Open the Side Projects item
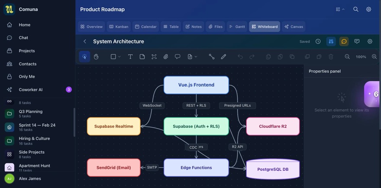The width and height of the screenshot is (381, 188). point(38,154)
